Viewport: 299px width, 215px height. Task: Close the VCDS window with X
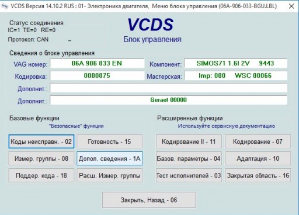[291, 6]
